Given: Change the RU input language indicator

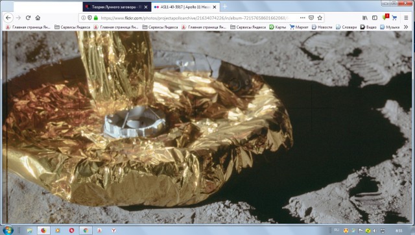Looking at the screenshot, I should point(337,230).
